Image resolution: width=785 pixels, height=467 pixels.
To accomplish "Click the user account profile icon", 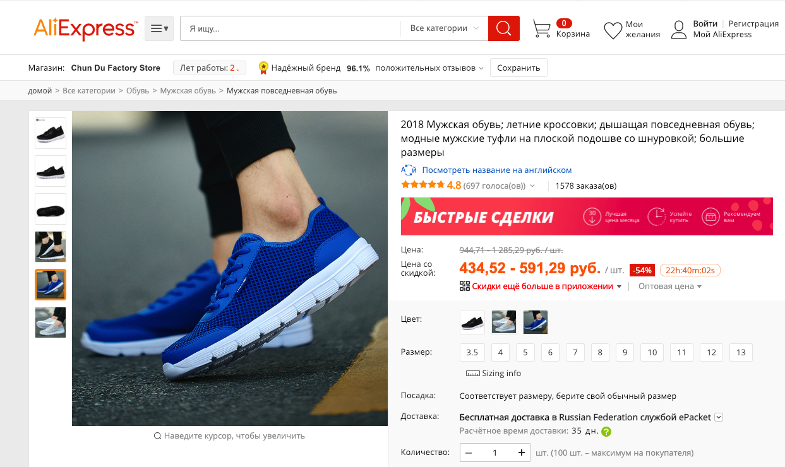I will click(x=679, y=30).
